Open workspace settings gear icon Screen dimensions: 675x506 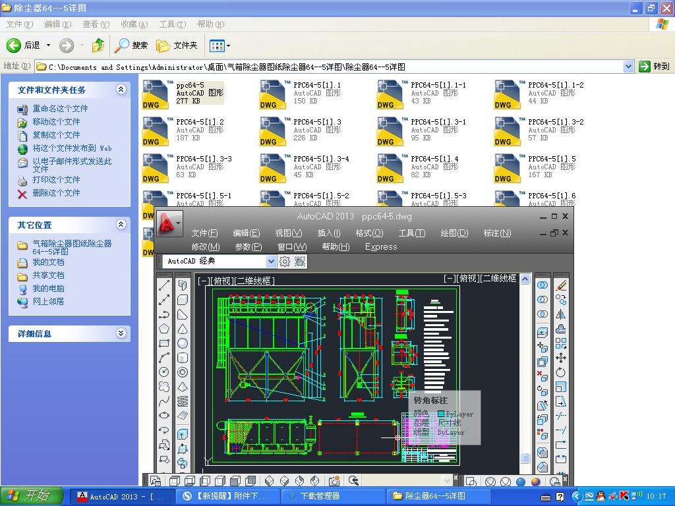285,262
